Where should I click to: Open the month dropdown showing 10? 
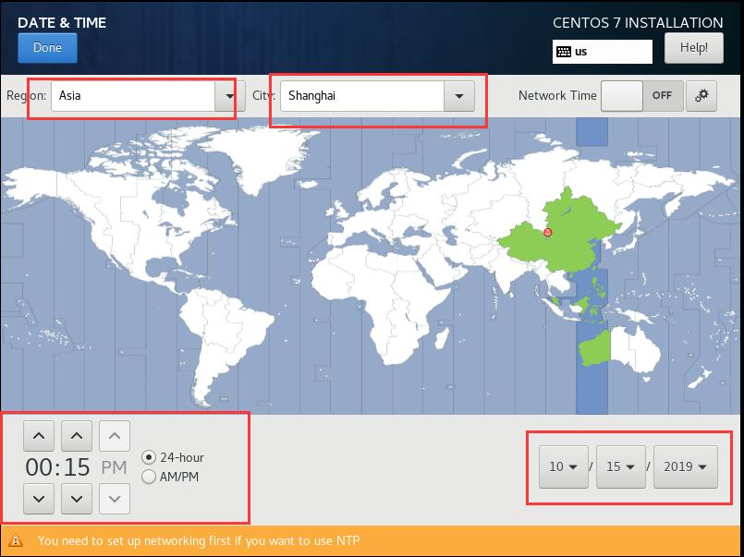tap(563, 466)
